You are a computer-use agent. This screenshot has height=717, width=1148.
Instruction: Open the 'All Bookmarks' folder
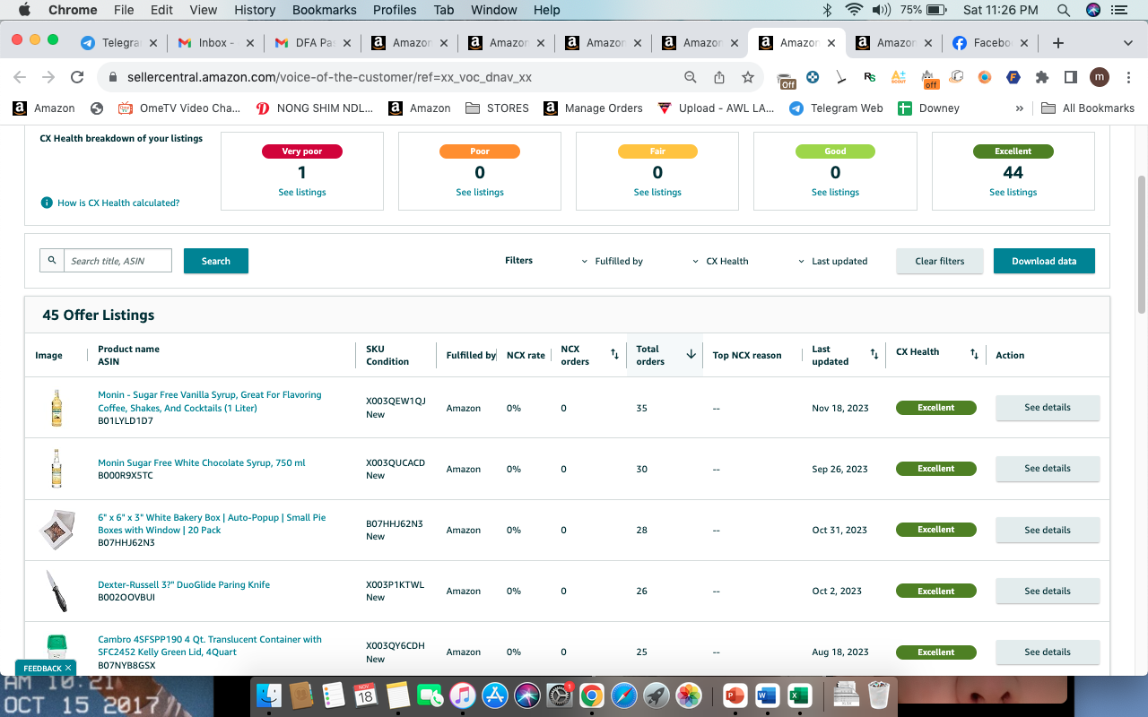pos(1088,108)
